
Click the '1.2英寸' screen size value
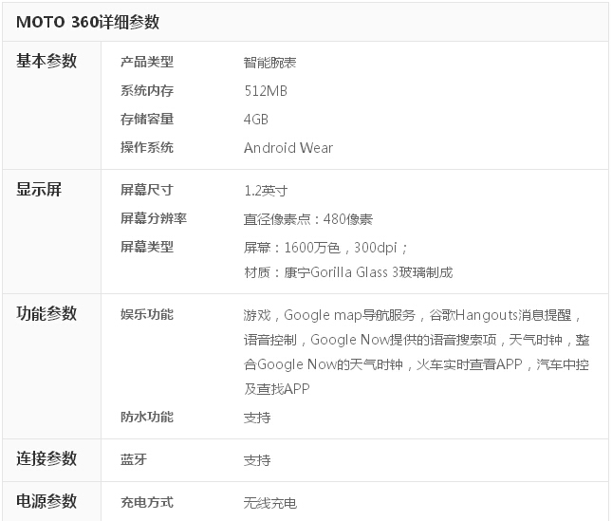coord(266,191)
